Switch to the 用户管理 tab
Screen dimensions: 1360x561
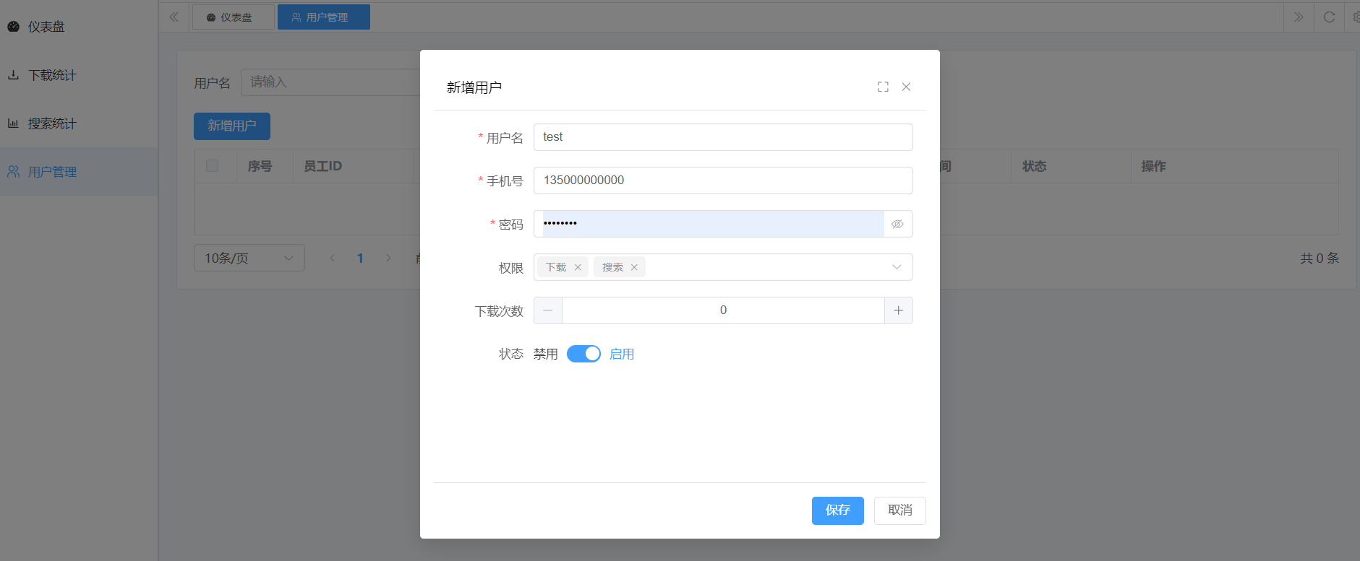pos(323,17)
